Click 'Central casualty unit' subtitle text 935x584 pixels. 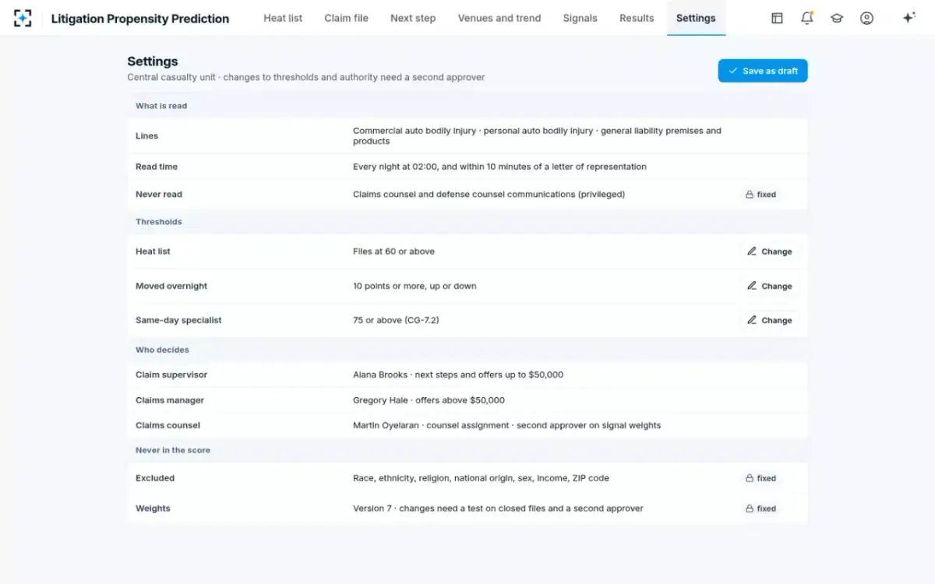pos(305,77)
